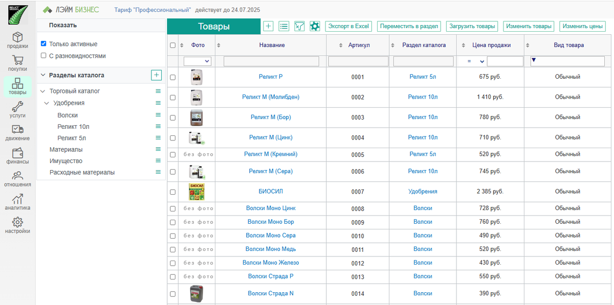The width and height of the screenshot is (614, 305).
Task: Open the товары section in sidebar
Action: 17,87
